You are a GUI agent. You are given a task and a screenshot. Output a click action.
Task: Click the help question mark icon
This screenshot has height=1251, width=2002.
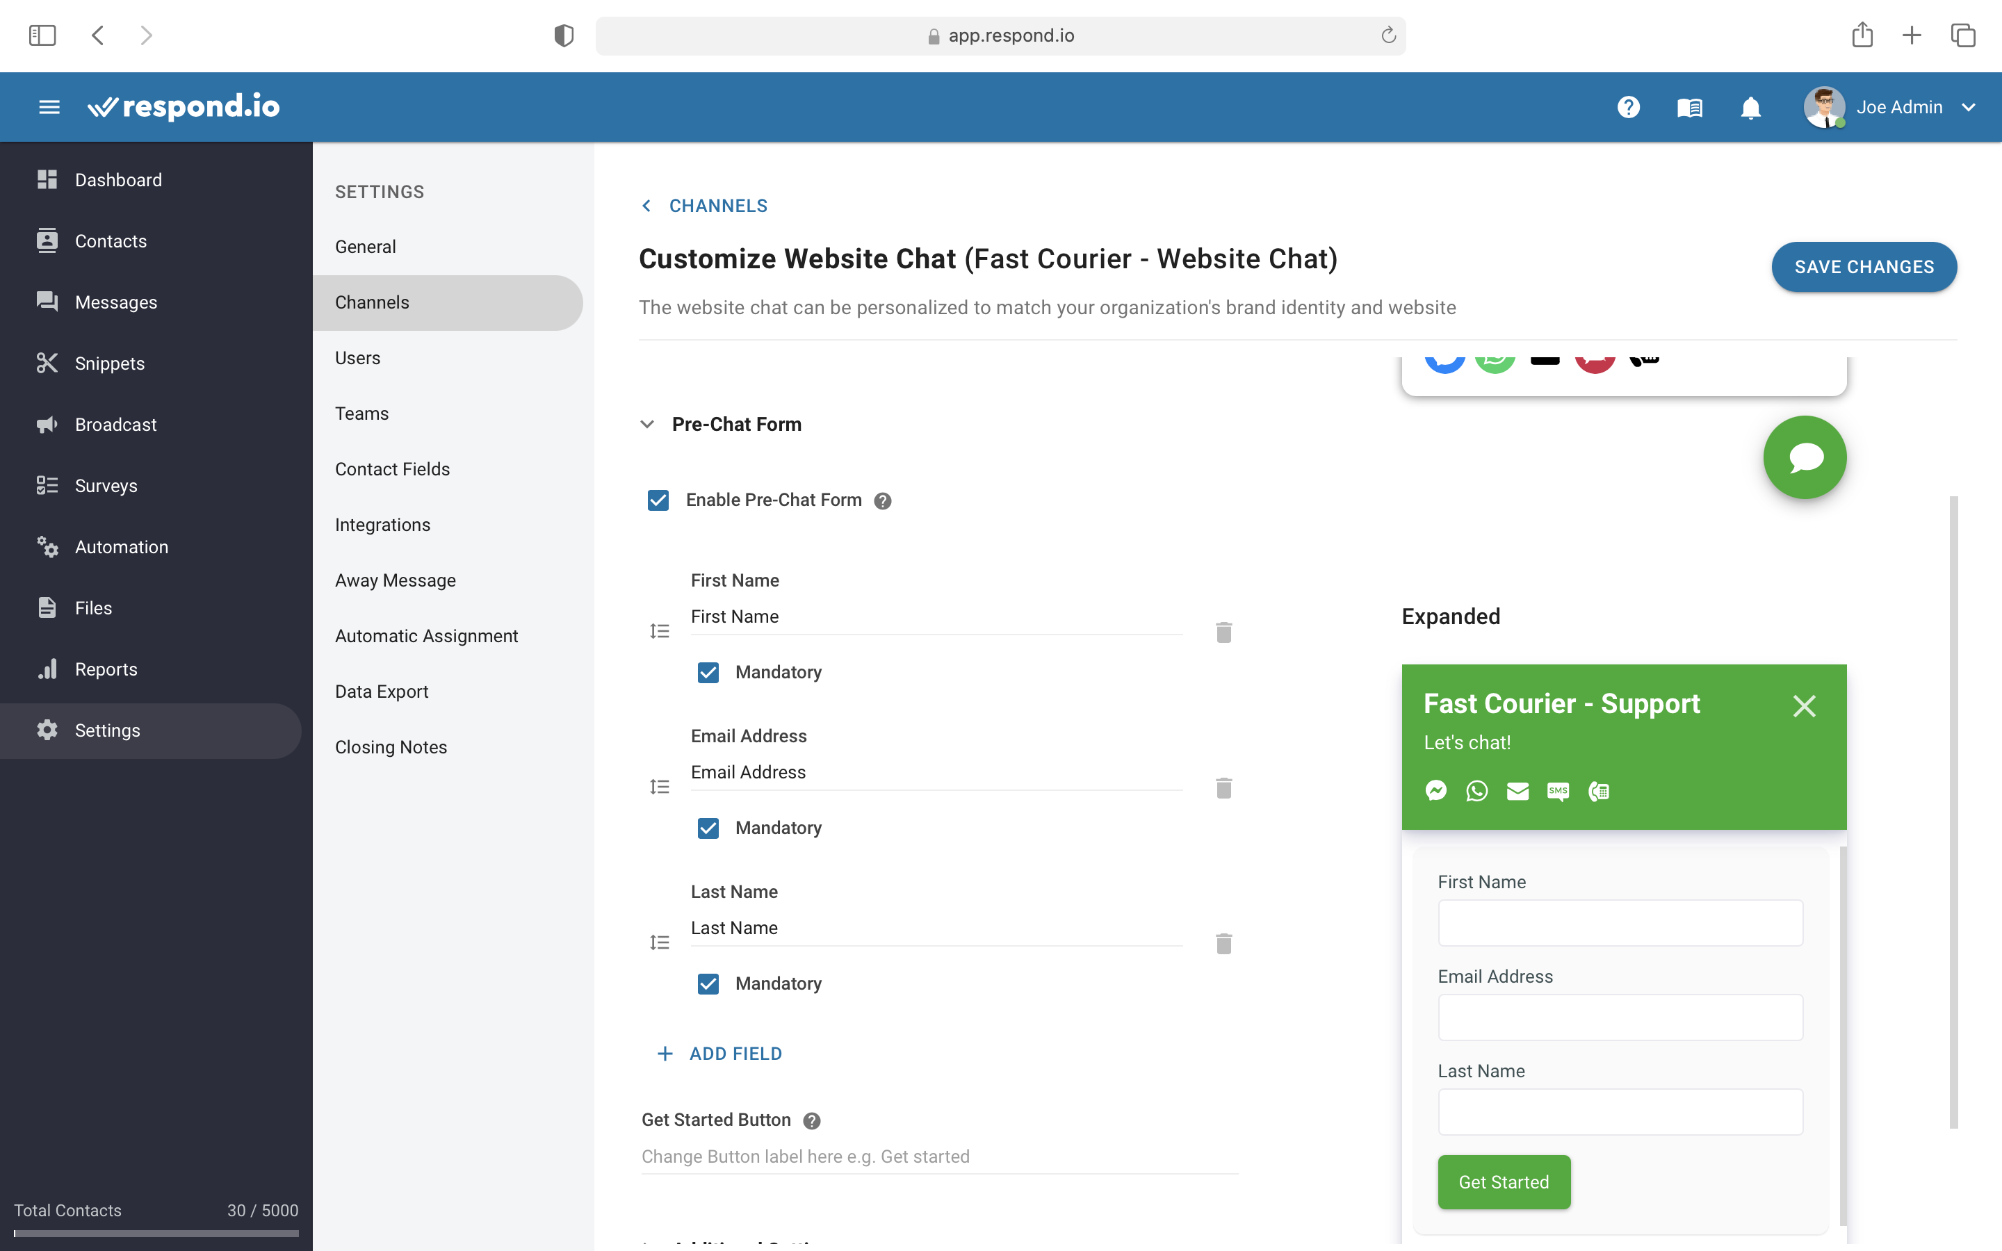[x=1627, y=106]
